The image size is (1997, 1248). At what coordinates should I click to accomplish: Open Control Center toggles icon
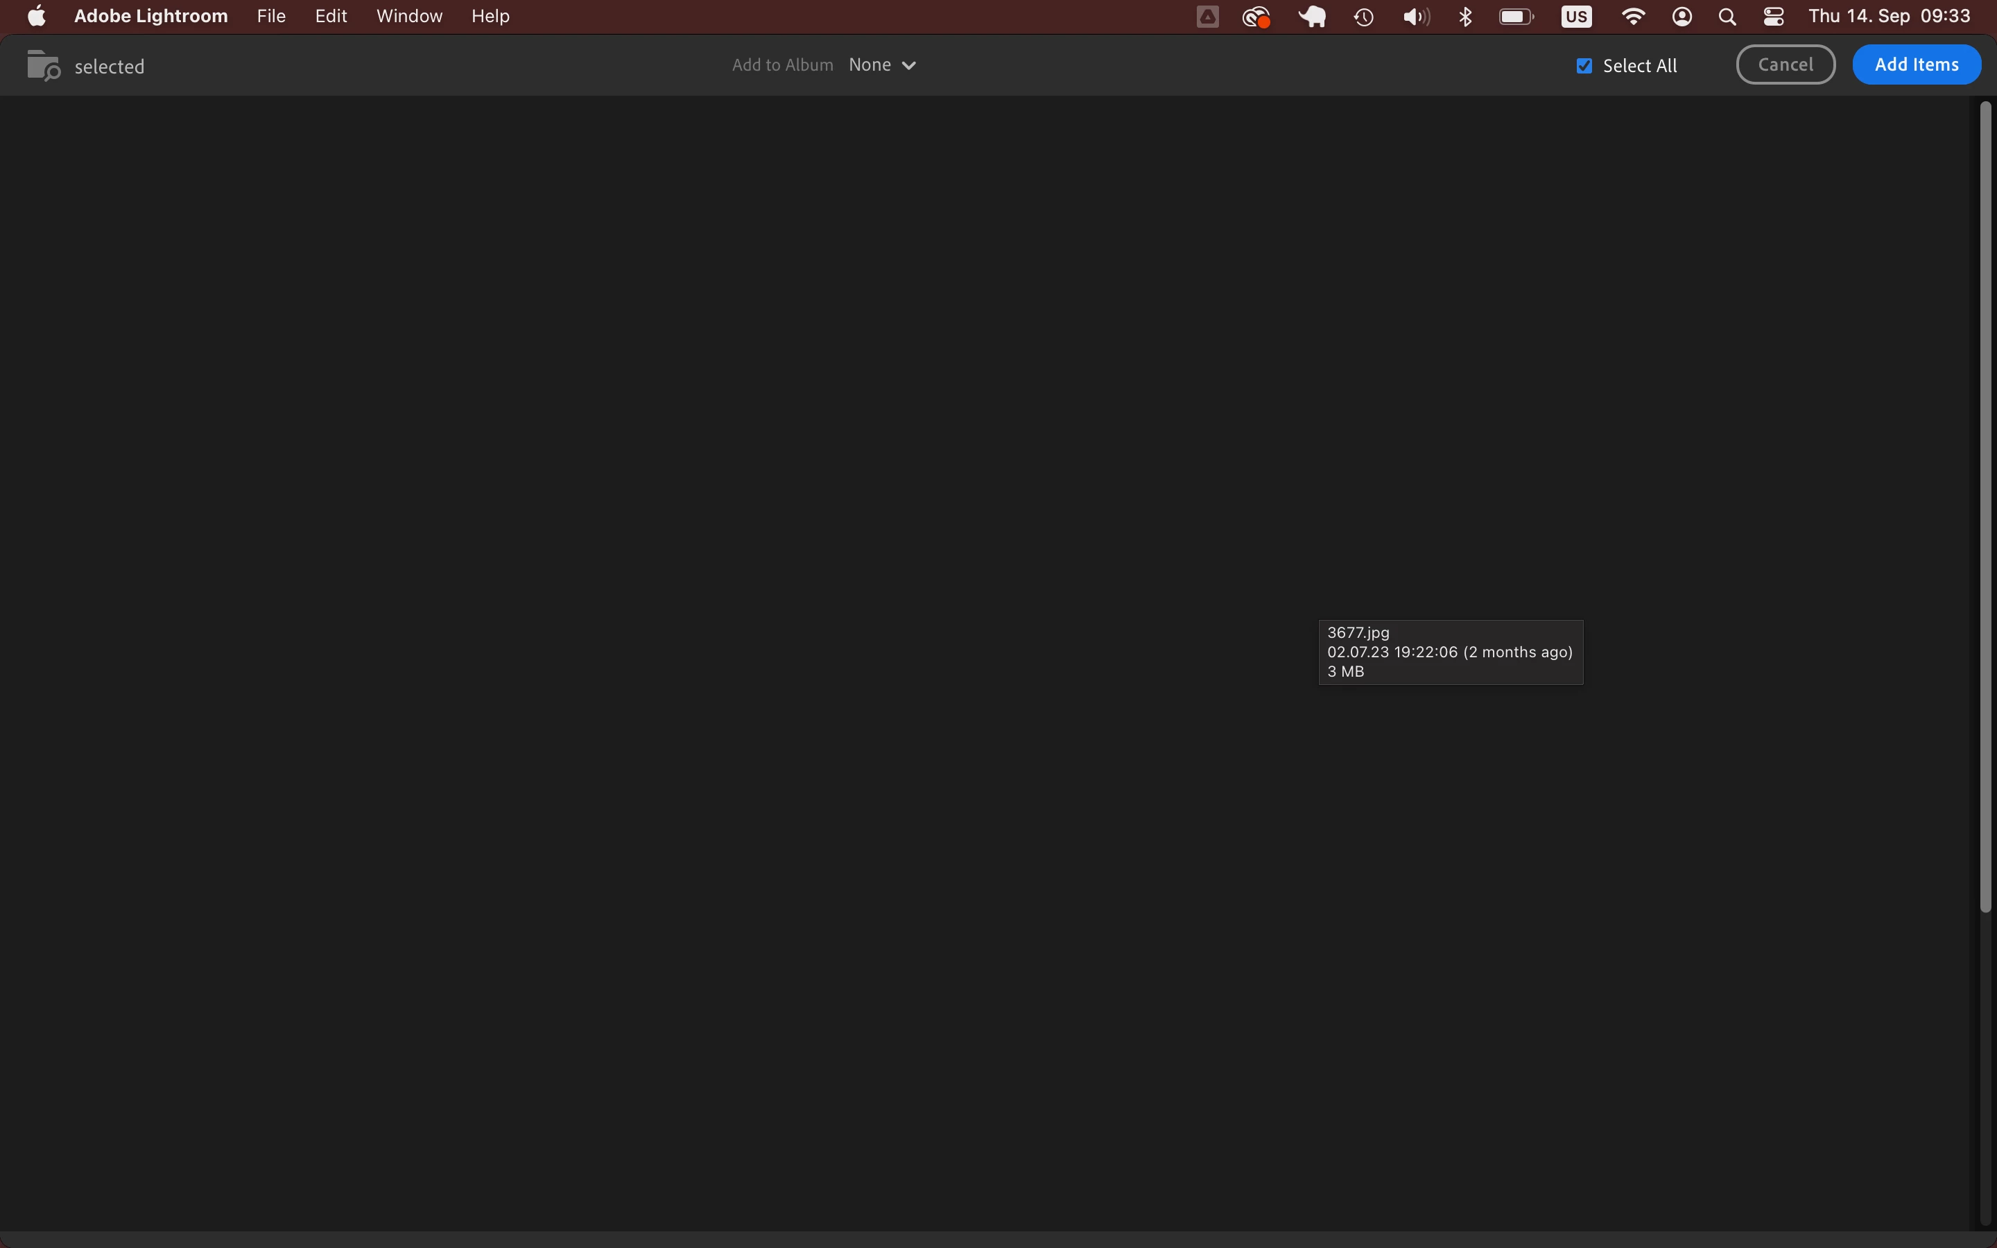pos(1773,17)
